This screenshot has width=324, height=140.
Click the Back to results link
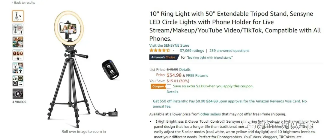point(24,3)
